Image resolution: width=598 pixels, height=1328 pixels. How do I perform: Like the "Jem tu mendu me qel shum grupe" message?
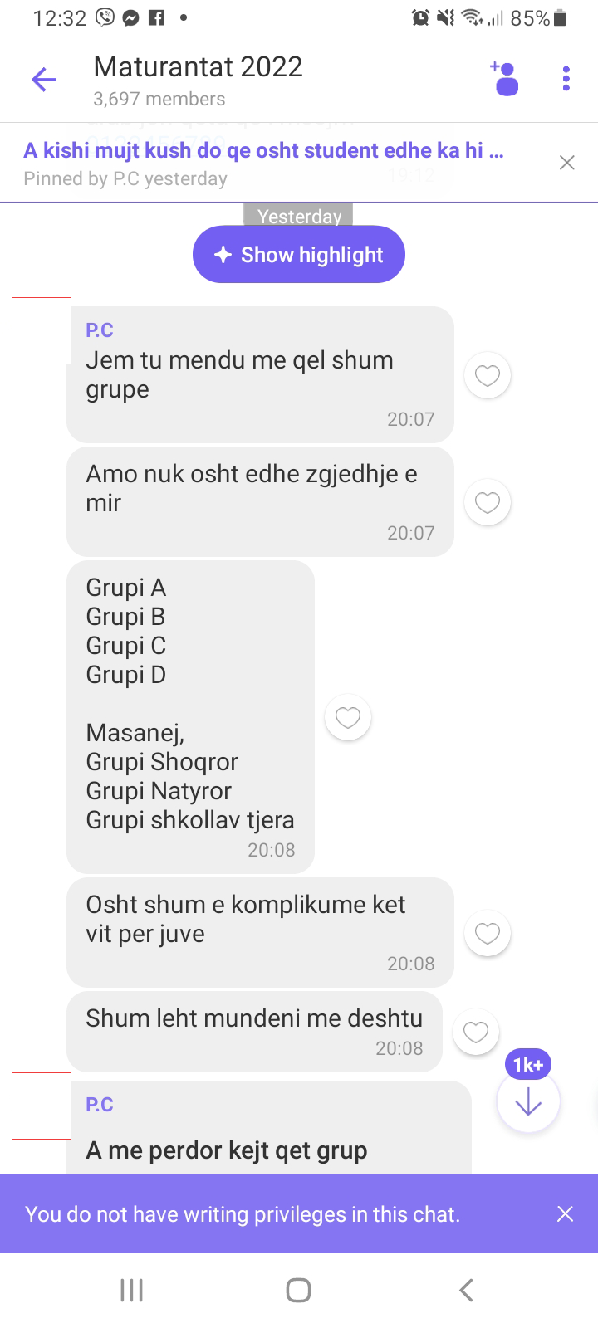[488, 375]
